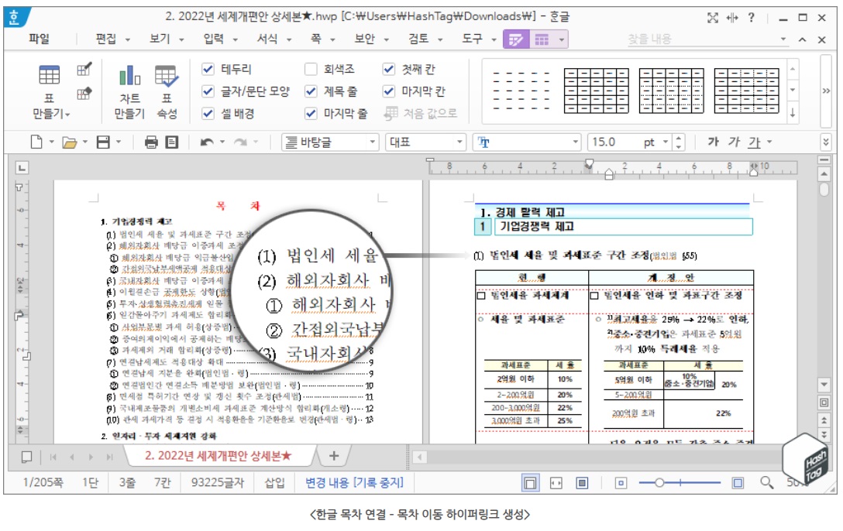Click the help question mark icon

tap(751, 18)
